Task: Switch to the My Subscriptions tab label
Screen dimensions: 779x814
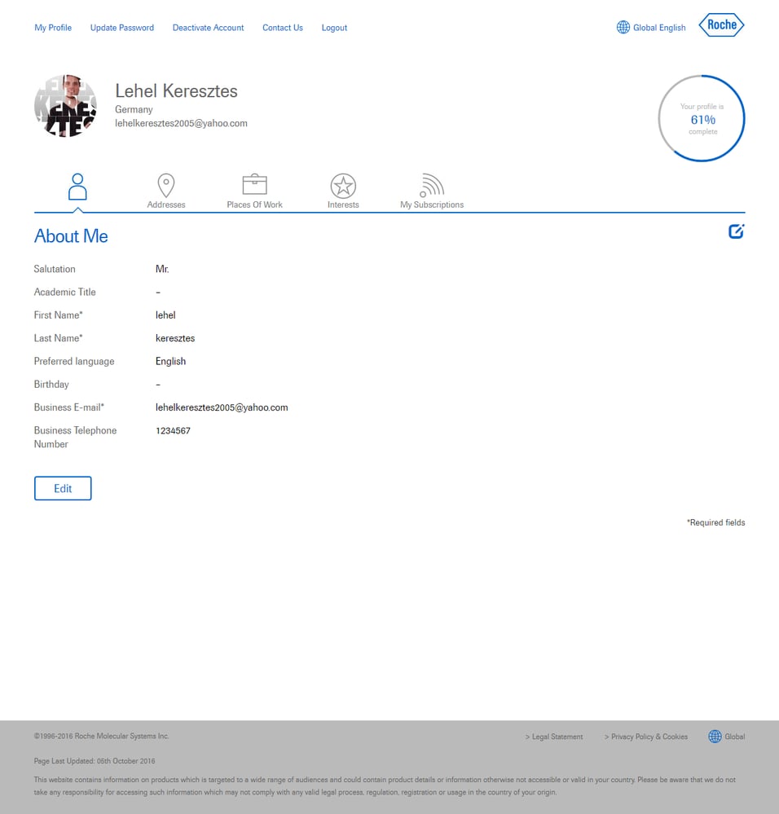Action: [x=432, y=205]
